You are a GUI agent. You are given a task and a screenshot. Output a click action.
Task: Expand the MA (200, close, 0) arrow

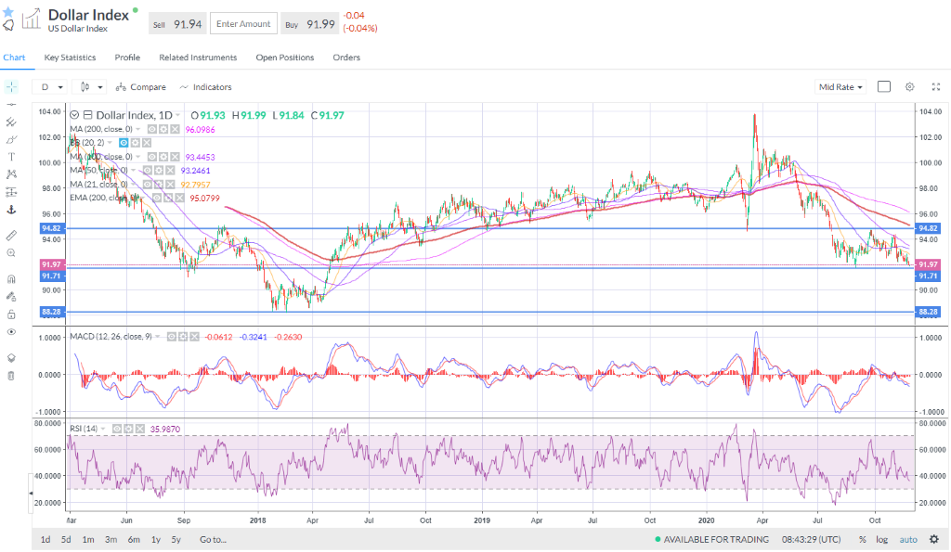point(138,129)
